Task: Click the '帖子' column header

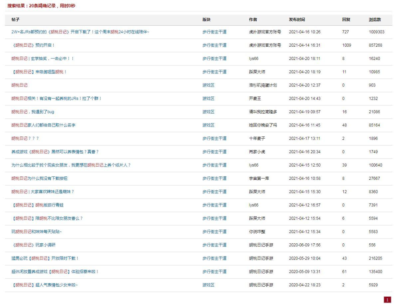Action: pyautogui.click(x=15, y=20)
